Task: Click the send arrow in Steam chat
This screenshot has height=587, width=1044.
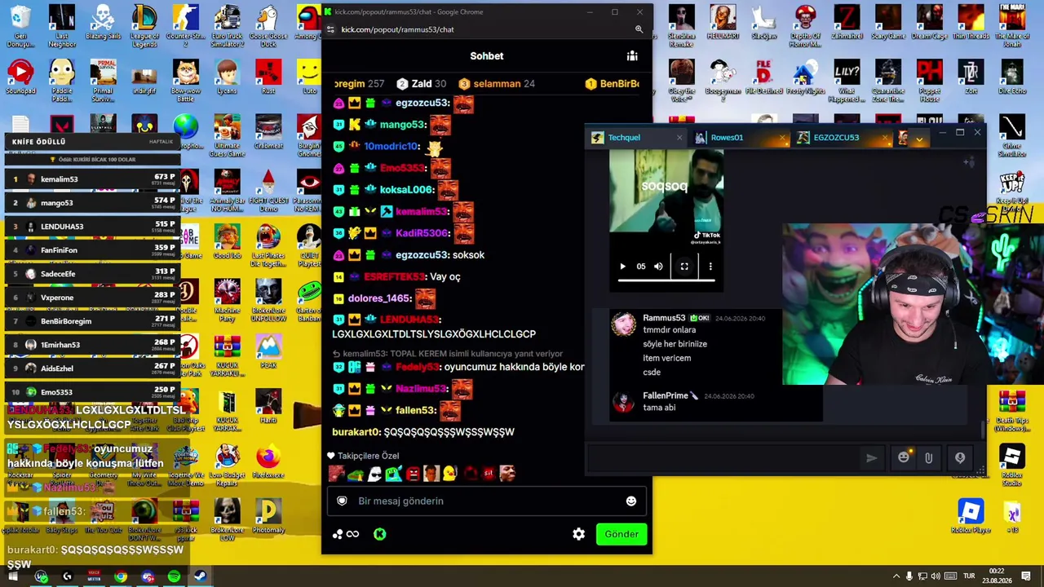Action: pos(872,458)
